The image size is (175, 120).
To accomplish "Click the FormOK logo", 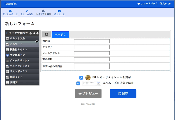I will tap(11, 4).
